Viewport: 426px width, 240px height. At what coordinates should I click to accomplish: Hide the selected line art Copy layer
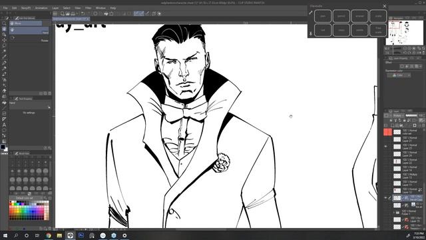pyautogui.click(x=385, y=198)
